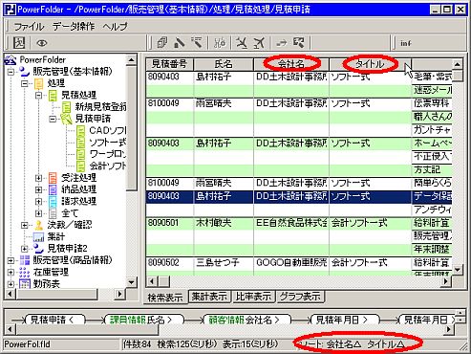The height and width of the screenshot is (354, 471).
Task: Expand the 受注処理 tree node
Action: point(38,178)
